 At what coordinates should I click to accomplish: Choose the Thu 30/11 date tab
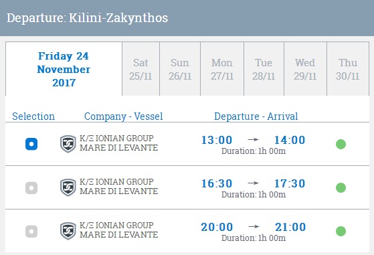click(x=348, y=69)
